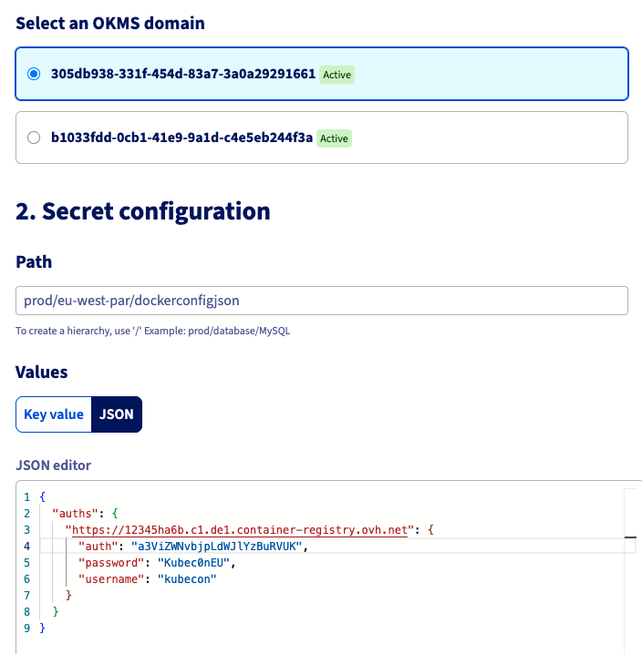This screenshot has height=654, width=642.
Task: Click the container-registry.ovh.net URL in editor
Action: point(241,529)
